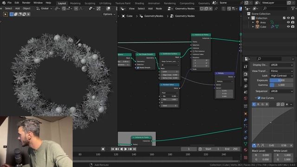Open the node editor type dropdown
Image resolution: width=297 pixels, height=167 pixels.
pos(123,9)
